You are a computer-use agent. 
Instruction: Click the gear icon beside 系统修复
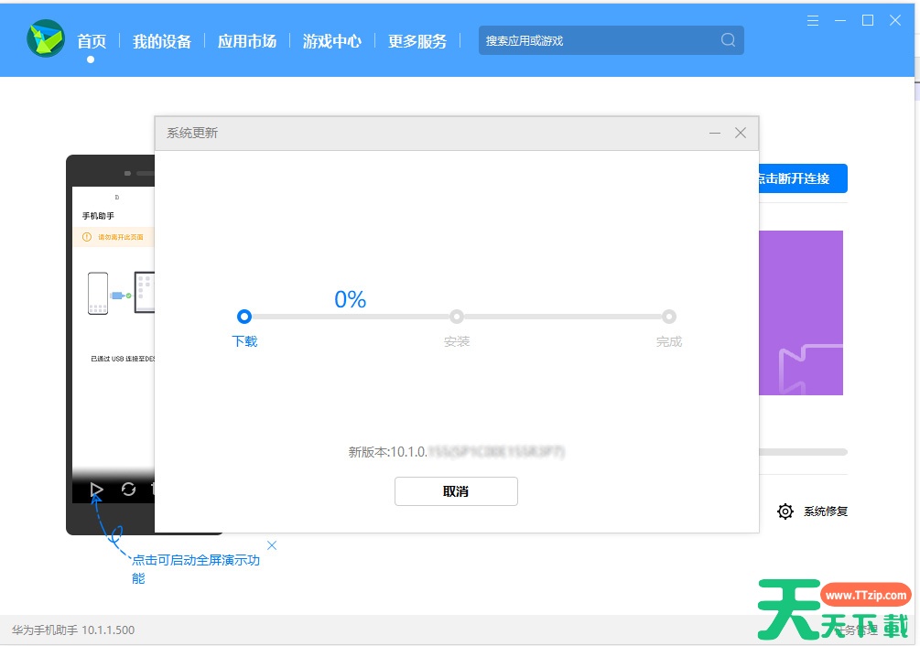(x=785, y=511)
